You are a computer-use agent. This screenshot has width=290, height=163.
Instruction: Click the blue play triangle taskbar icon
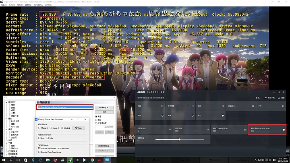(85, 160)
